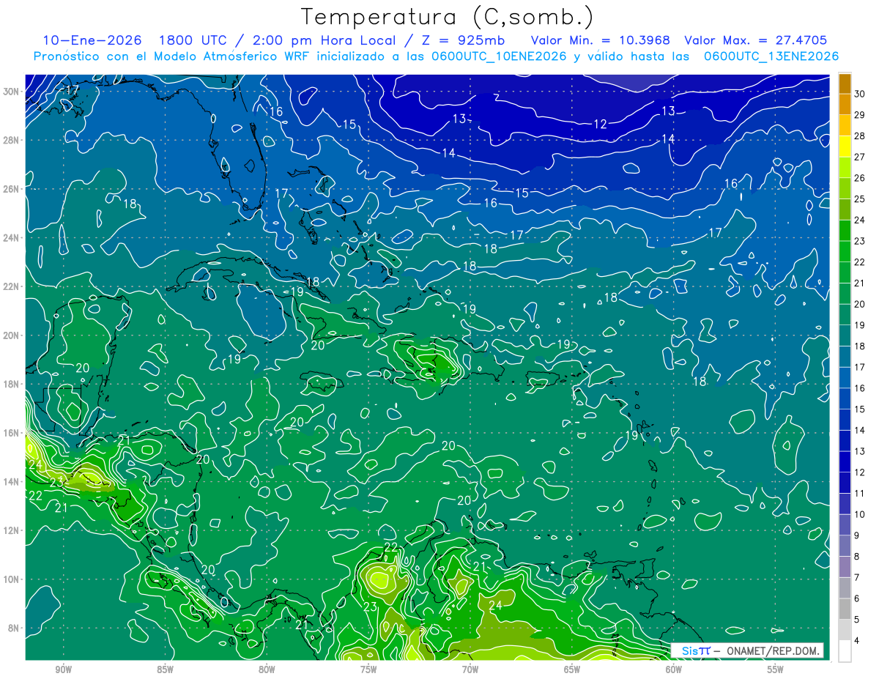Click the yellow legend swatch between 27 and 28
The image size is (879, 679).
click(845, 146)
